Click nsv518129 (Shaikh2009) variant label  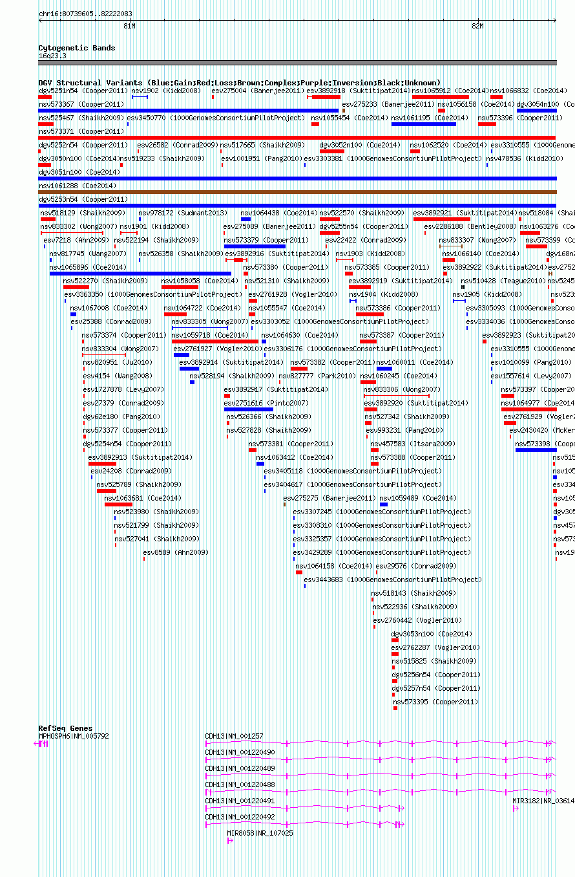click(83, 213)
